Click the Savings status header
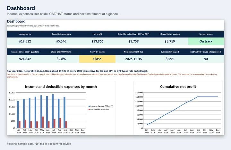231x150 pixels. (x=206, y=34)
